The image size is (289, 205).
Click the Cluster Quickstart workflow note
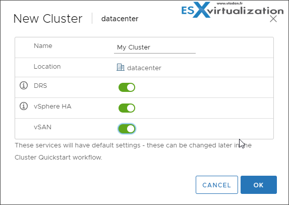tap(133, 151)
